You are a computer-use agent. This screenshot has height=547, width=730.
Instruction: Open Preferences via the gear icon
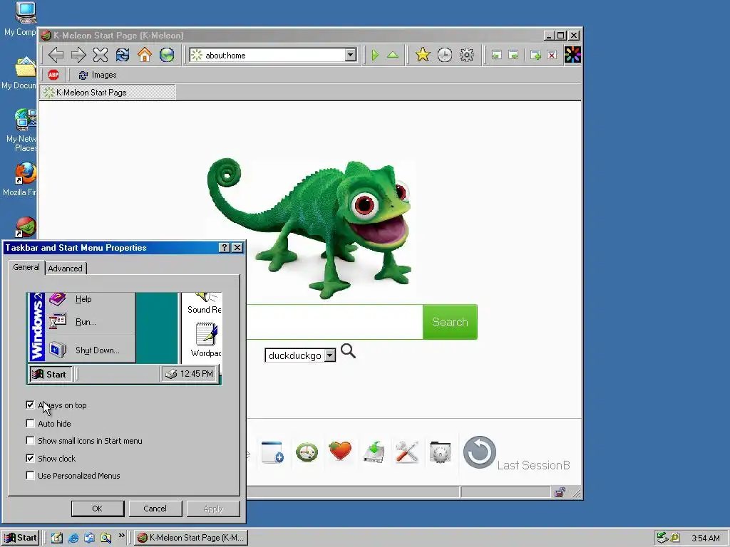[467, 55]
